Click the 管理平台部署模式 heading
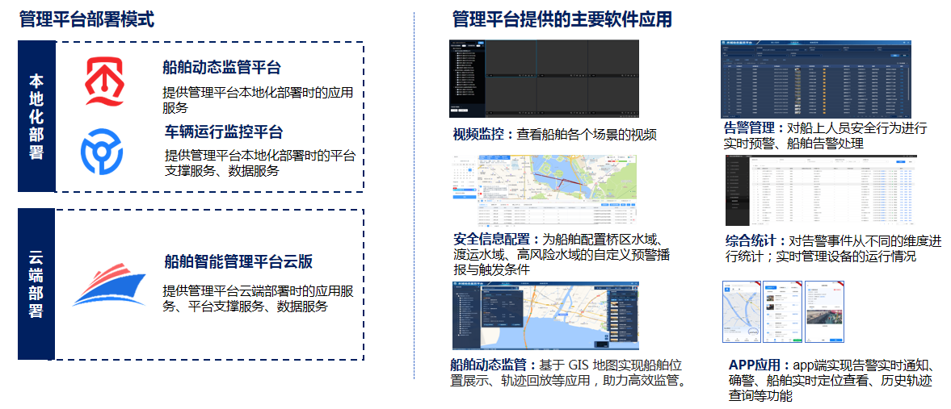951x409 pixels. pos(86,19)
